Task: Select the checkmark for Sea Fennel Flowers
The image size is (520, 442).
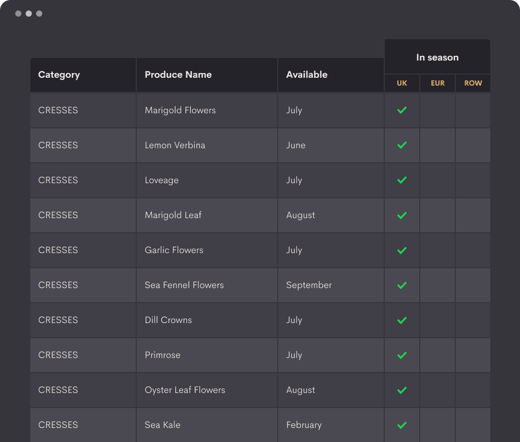Action: point(402,285)
